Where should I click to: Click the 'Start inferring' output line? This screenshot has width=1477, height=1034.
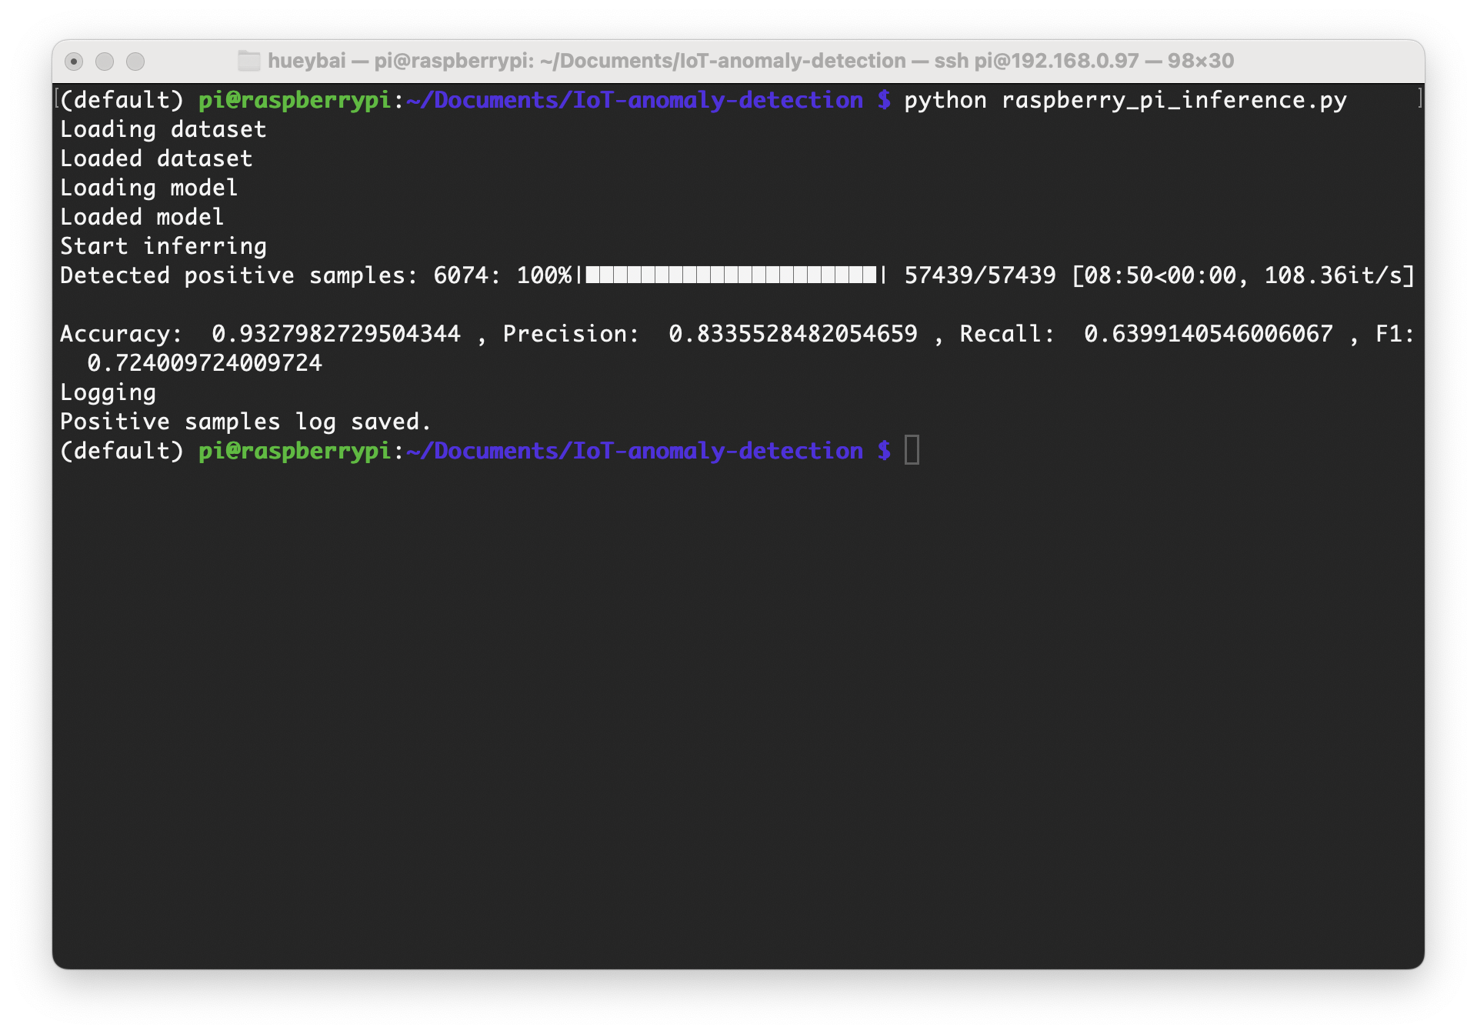pyautogui.click(x=163, y=246)
